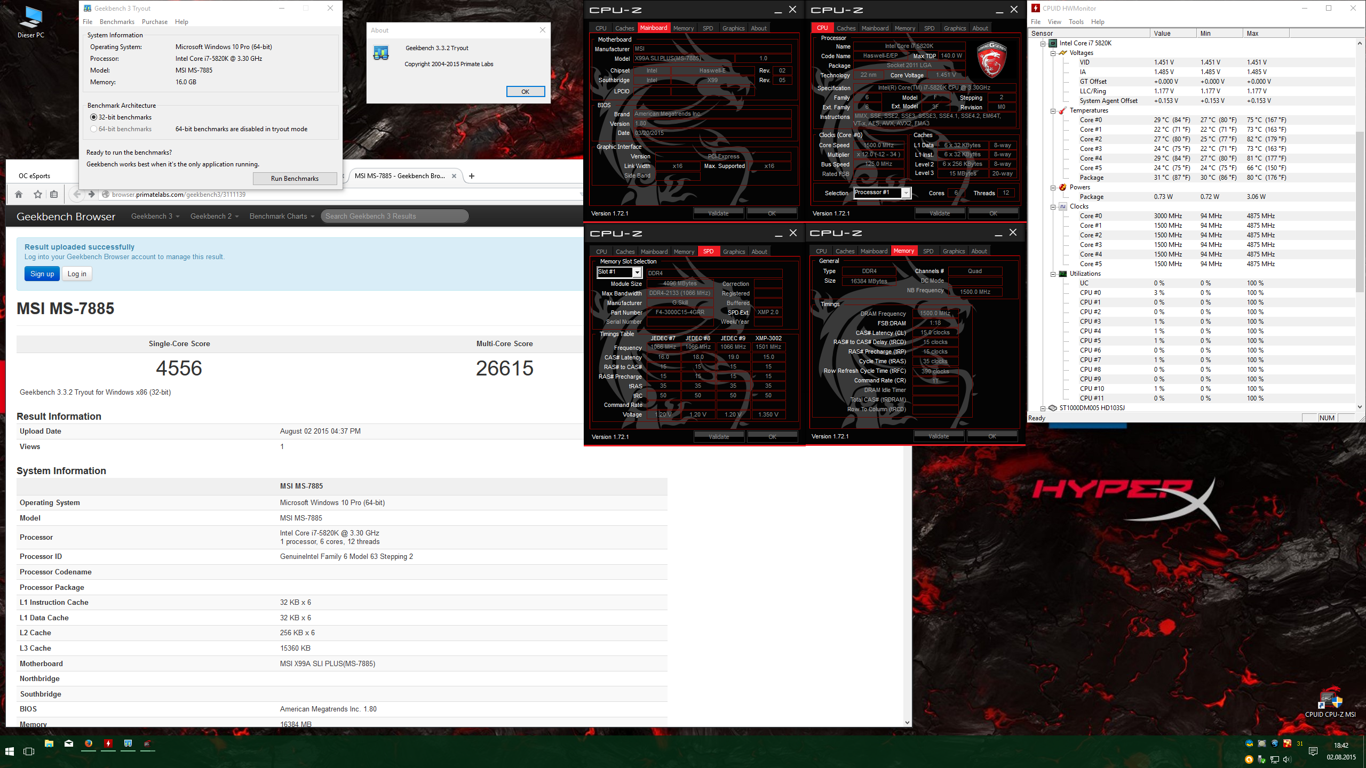
Task: Click the Geekbench Browser logo link
Action: tap(66, 217)
